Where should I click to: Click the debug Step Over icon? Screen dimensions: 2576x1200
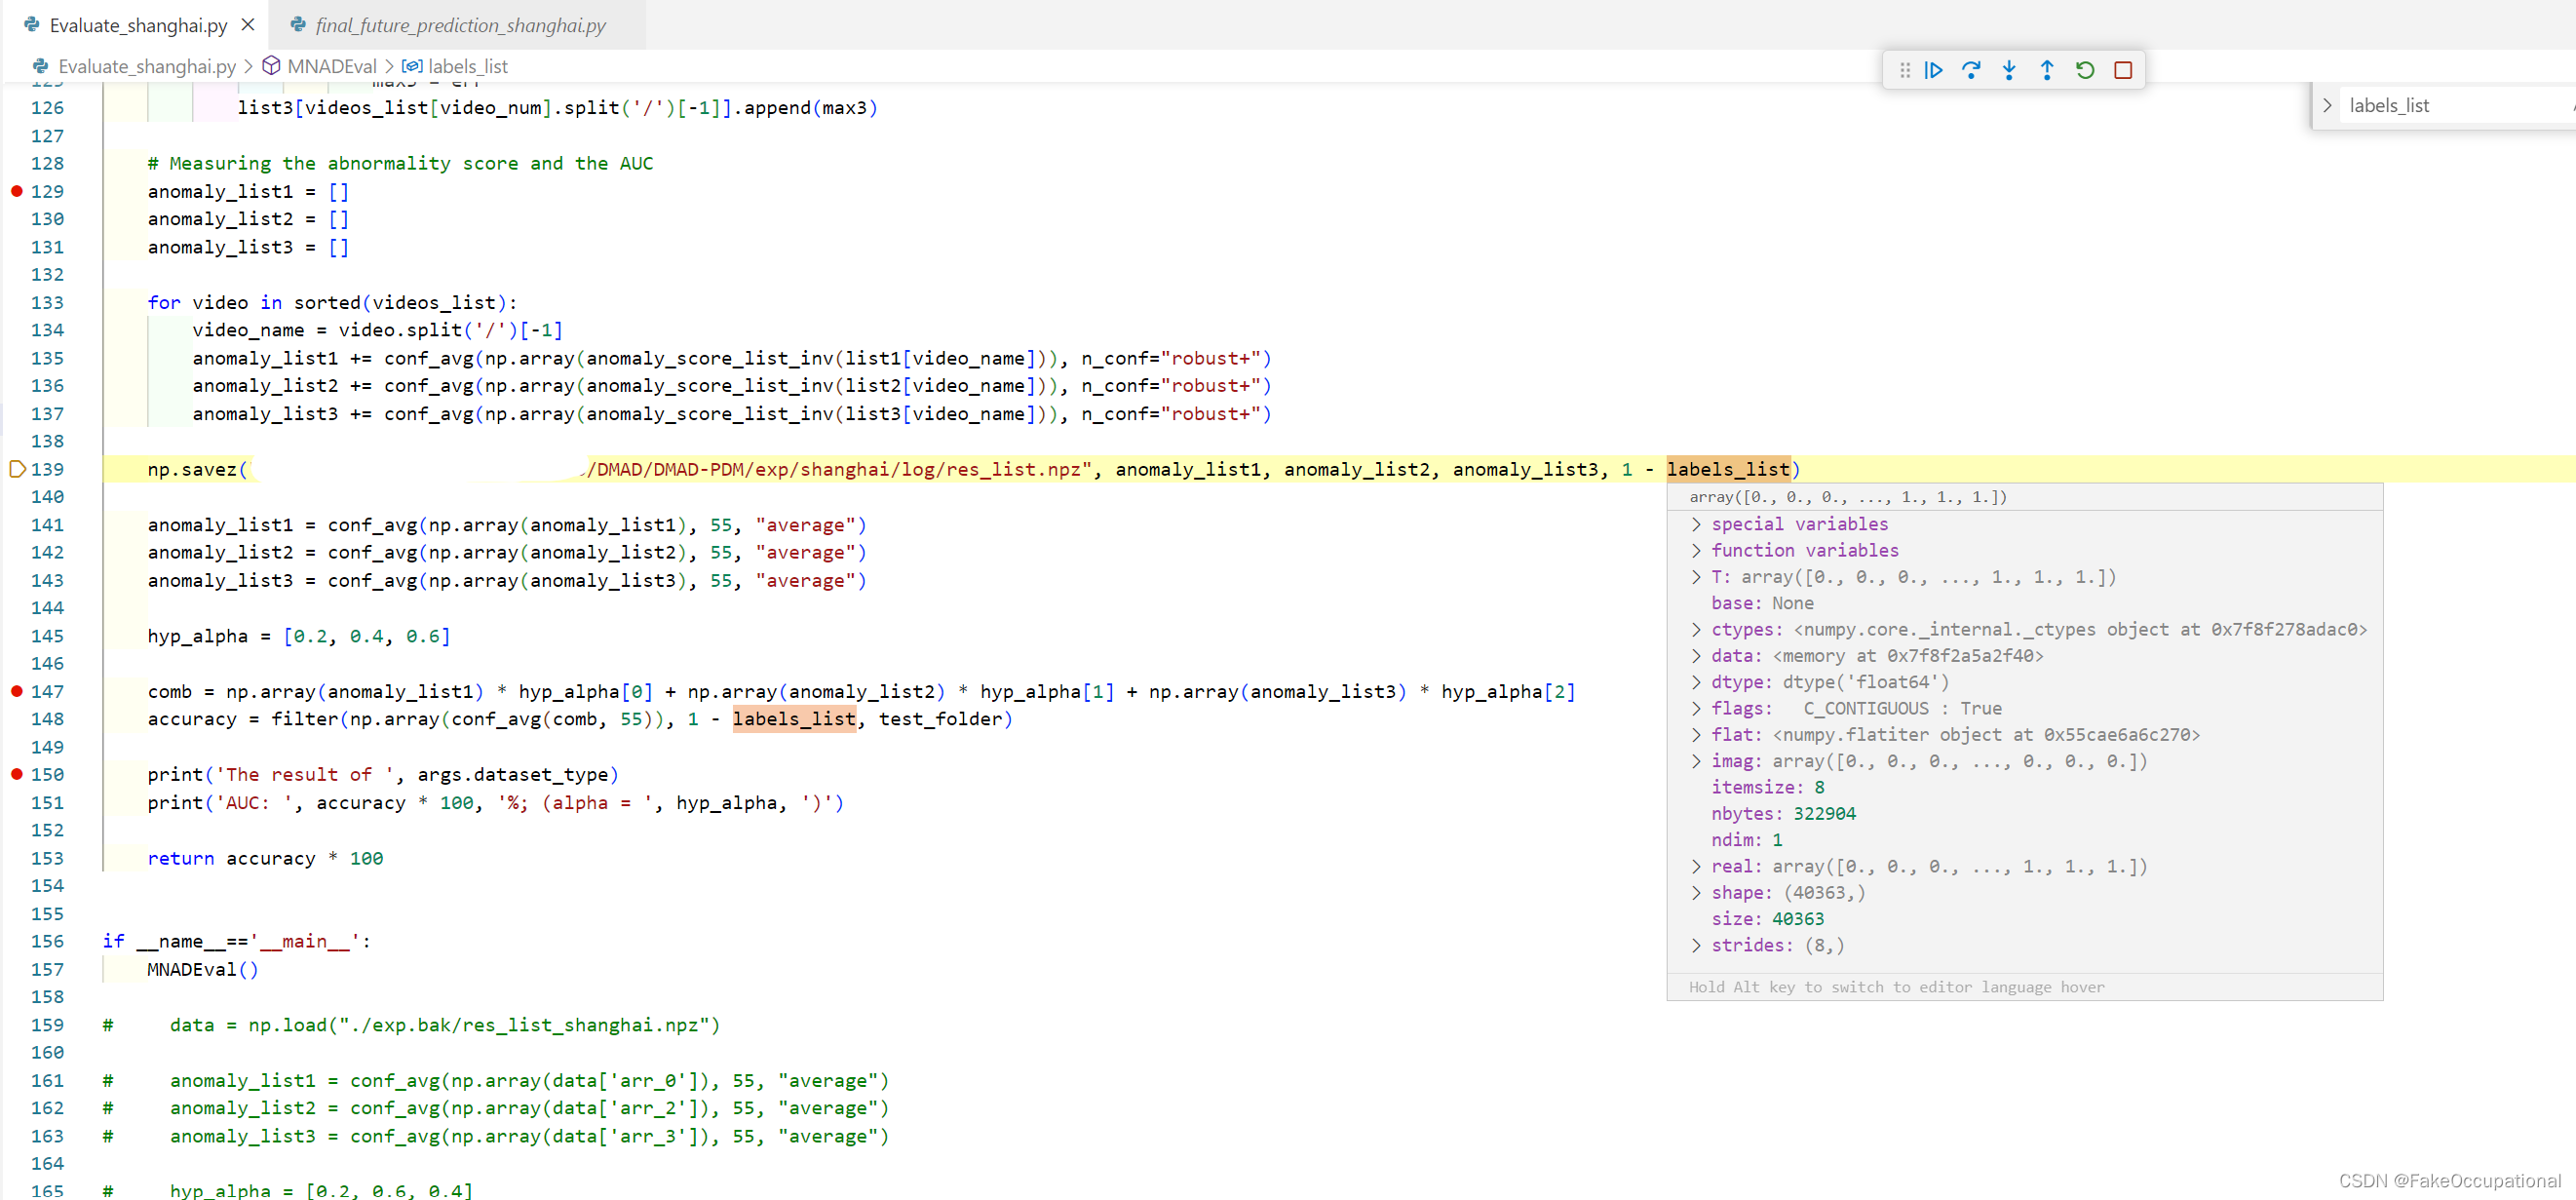coord(1971,70)
